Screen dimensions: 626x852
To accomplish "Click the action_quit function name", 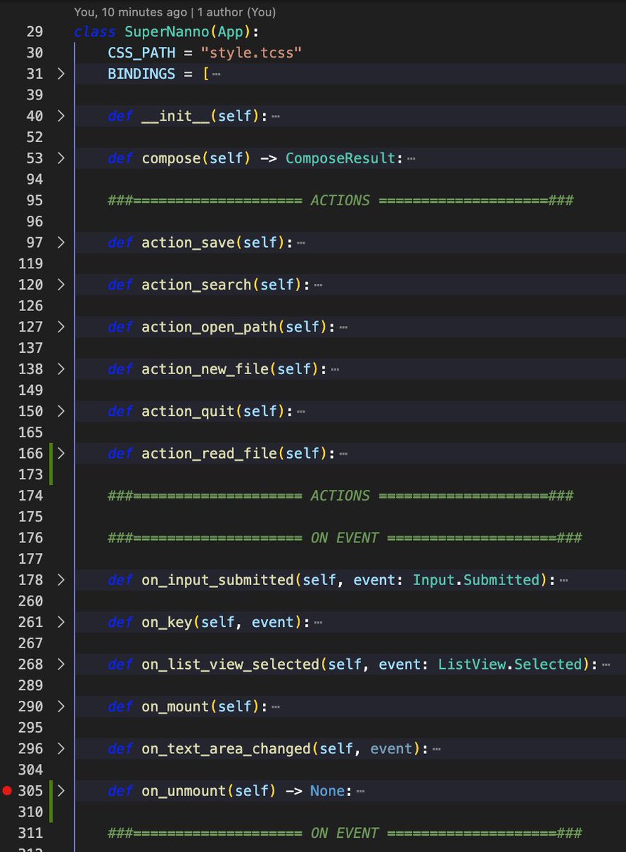I will pos(188,411).
